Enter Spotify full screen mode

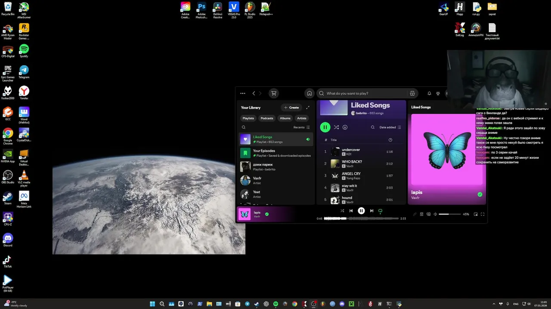click(x=483, y=214)
